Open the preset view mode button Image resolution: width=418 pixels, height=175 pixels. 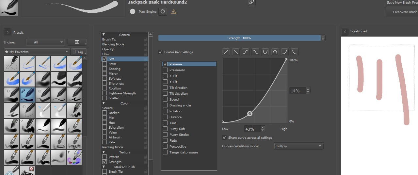[x=77, y=42]
